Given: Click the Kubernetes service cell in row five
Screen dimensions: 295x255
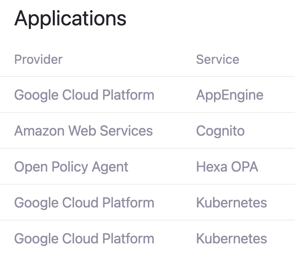Looking at the screenshot, I should point(231,238).
